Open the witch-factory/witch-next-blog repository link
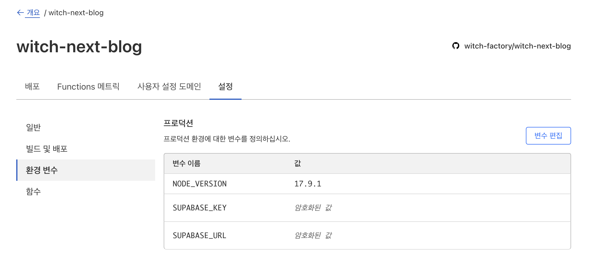 (x=517, y=46)
